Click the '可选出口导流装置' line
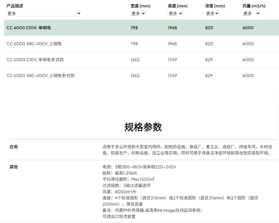This screenshot has width=279, height=223. point(119,217)
